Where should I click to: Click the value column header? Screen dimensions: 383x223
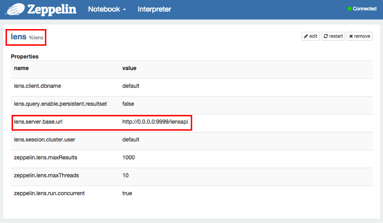[x=129, y=68]
